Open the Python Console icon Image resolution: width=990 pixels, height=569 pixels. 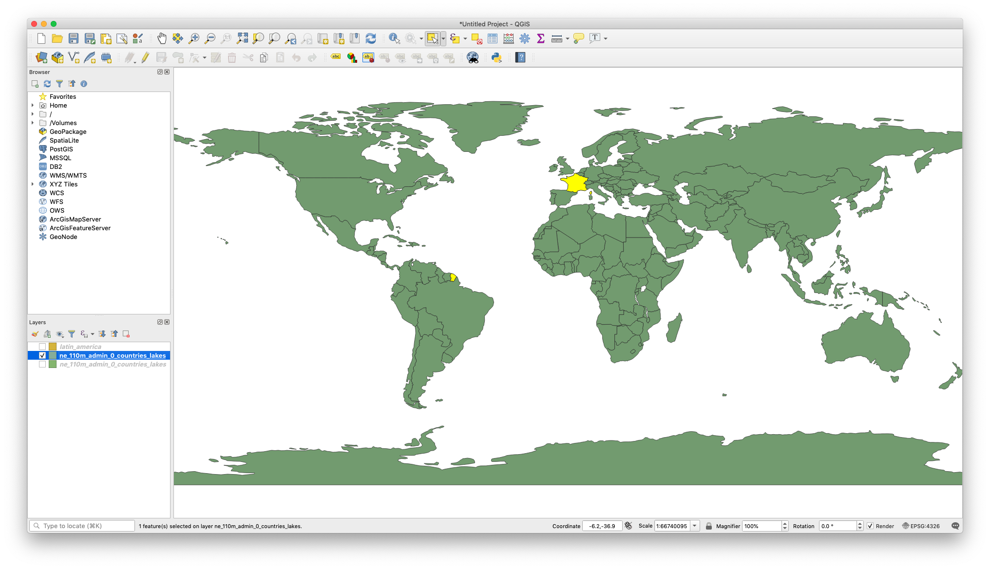click(496, 58)
